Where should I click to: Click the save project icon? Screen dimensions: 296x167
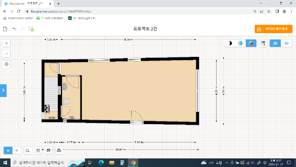tap(31, 29)
